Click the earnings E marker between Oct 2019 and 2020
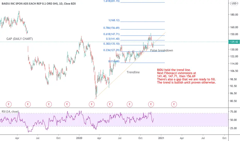 click(67, 104)
